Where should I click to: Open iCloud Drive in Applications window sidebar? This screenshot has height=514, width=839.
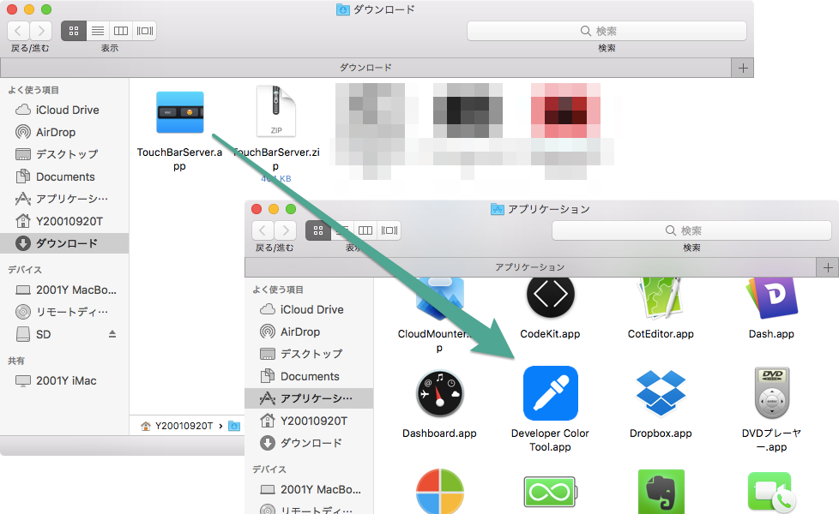(309, 310)
